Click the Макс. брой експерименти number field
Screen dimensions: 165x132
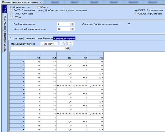coord(63,29)
